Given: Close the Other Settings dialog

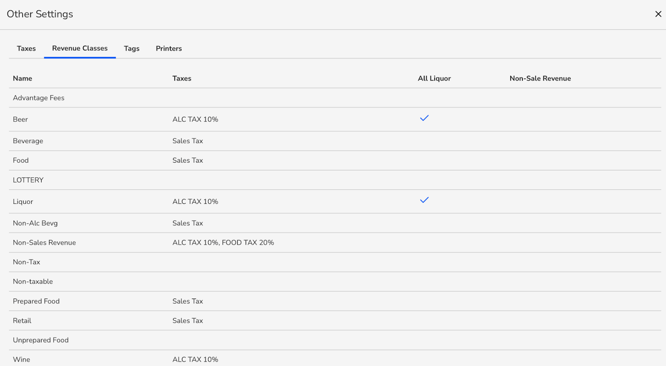Looking at the screenshot, I should coord(658,14).
